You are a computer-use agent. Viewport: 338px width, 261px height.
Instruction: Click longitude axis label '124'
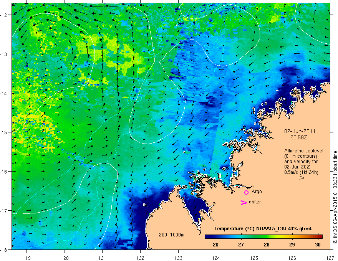216,258
